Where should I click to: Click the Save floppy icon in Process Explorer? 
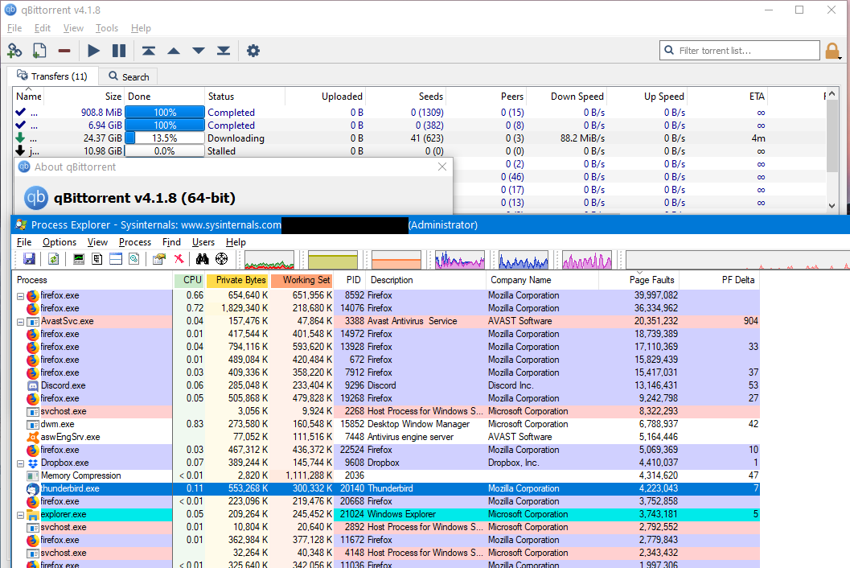coord(29,259)
